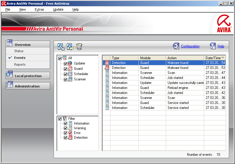
Task: Uncheck the Filter checkbox
Action: coord(60,119)
